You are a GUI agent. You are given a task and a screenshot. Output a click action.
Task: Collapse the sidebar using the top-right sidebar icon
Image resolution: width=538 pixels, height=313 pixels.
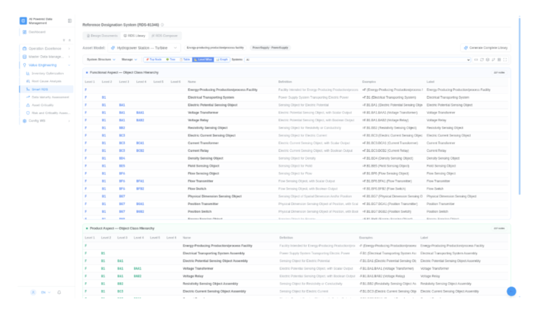tap(69, 21)
